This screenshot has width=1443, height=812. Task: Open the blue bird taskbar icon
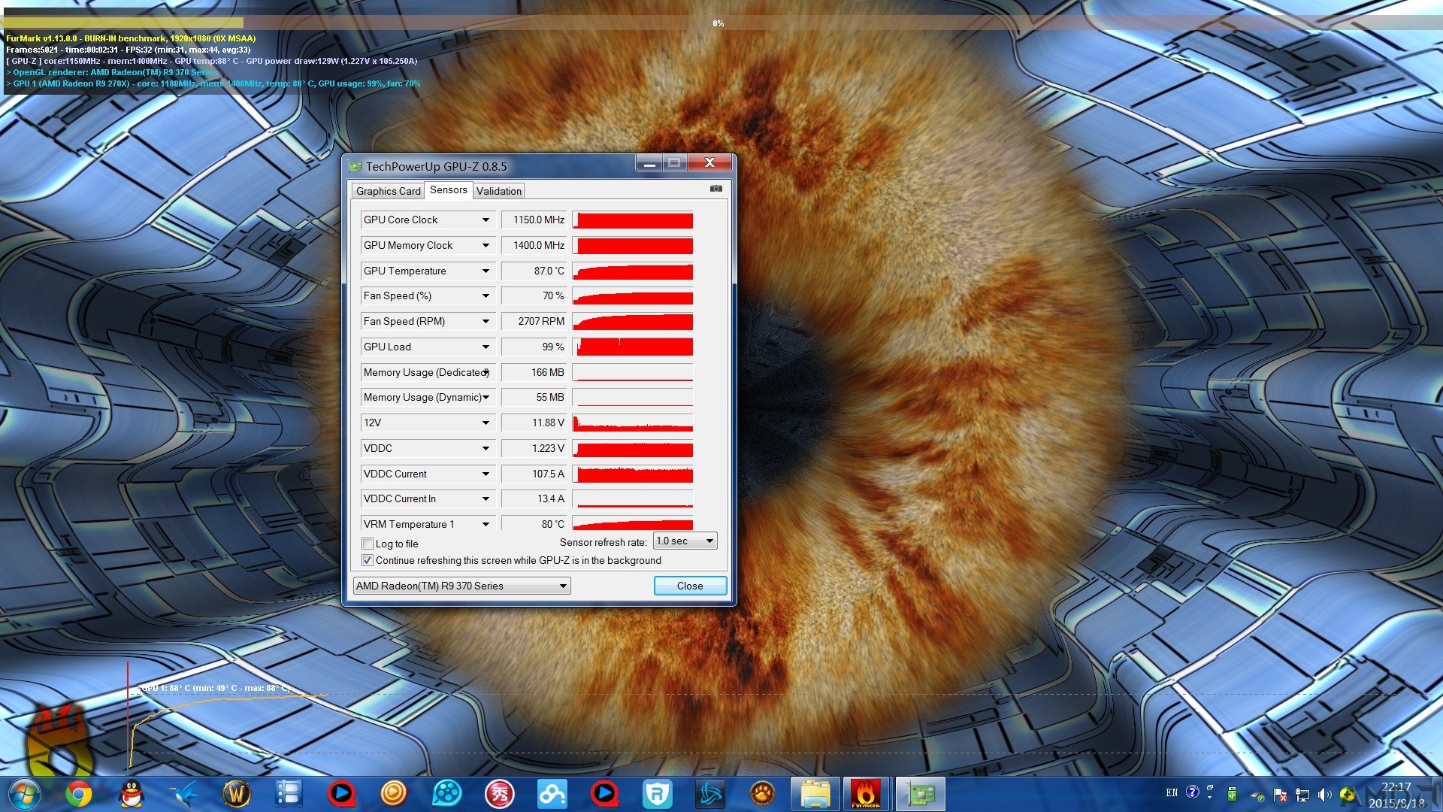click(x=184, y=794)
